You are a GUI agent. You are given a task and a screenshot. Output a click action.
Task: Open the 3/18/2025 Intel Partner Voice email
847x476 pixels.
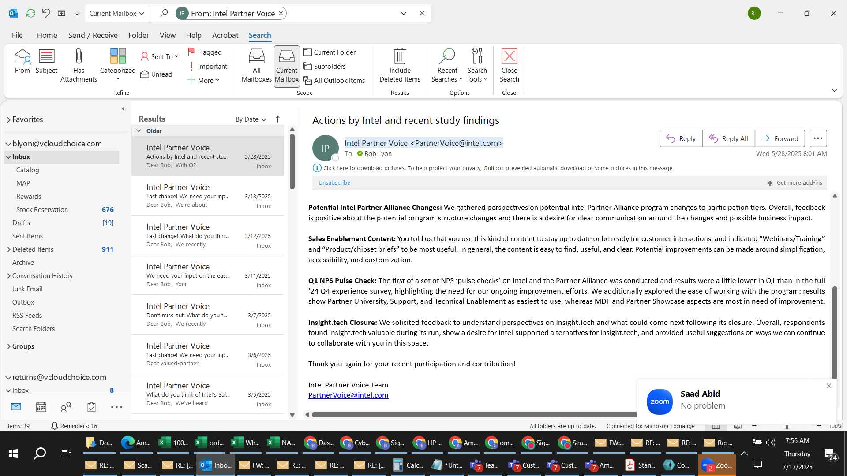[x=207, y=196]
